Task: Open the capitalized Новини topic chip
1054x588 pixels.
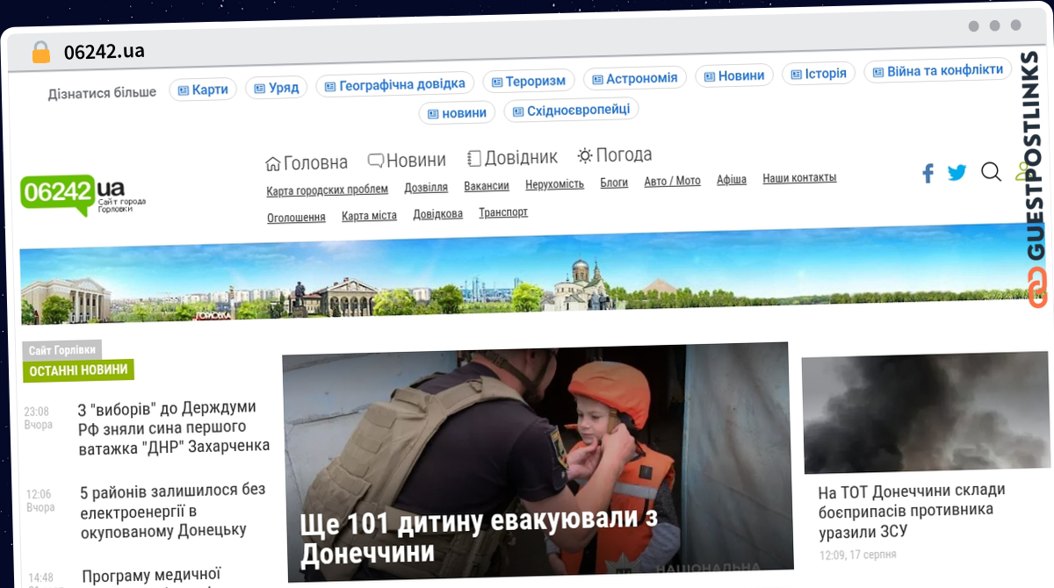Action: [x=734, y=75]
